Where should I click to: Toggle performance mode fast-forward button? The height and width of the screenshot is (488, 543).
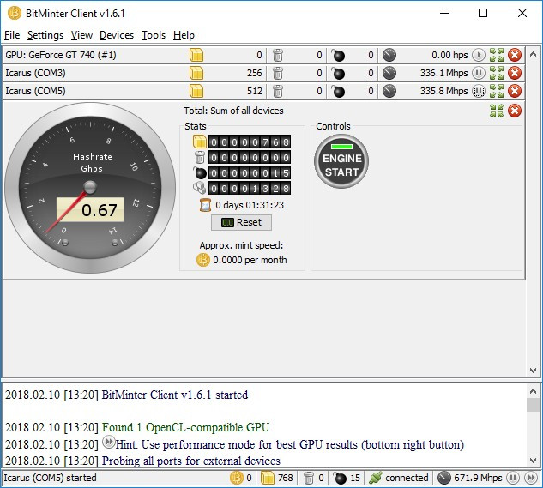coord(531,478)
